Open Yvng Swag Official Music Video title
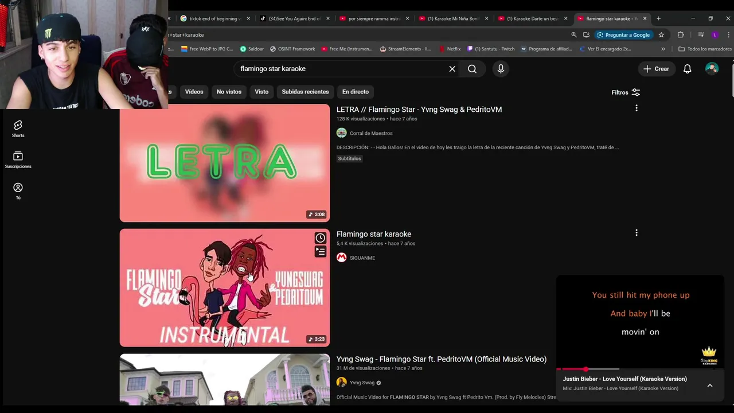The image size is (734, 413). click(x=442, y=359)
